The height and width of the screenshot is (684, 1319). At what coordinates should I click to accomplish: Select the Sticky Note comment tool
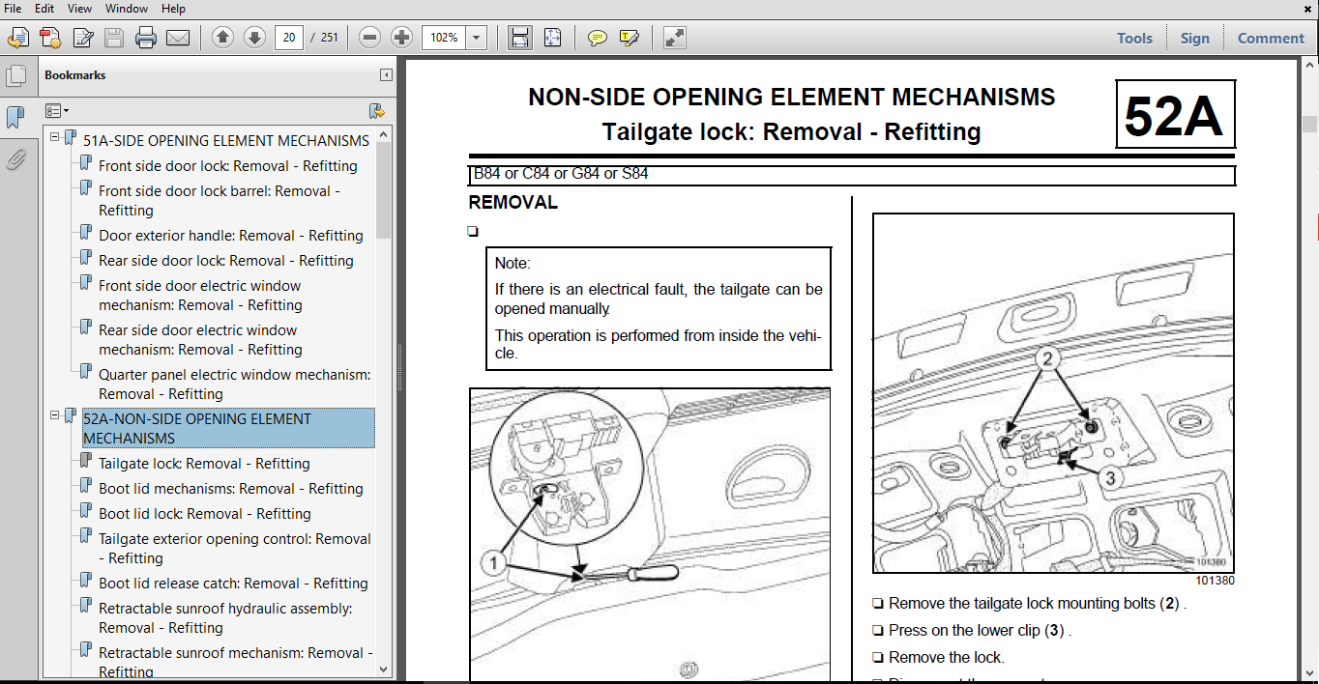point(598,38)
